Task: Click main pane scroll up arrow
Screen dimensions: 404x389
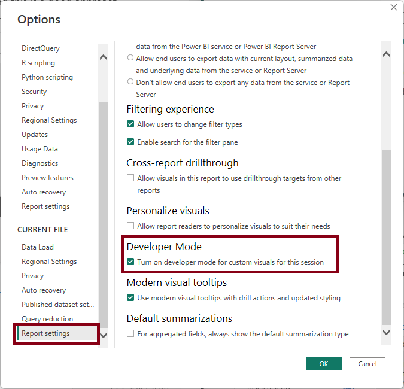Action: (x=386, y=54)
